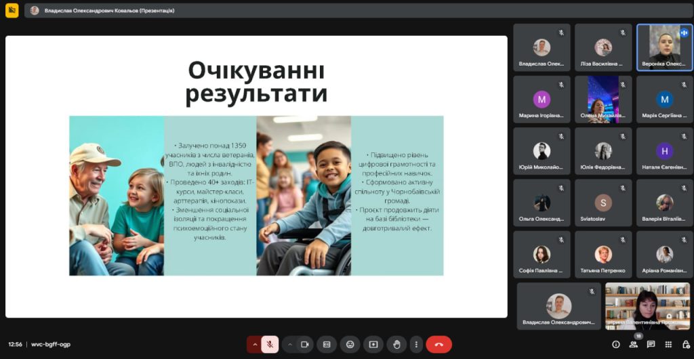Viewport: 694px width, 359px height.
Task: Show the participants list panel
Action: click(x=633, y=344)
